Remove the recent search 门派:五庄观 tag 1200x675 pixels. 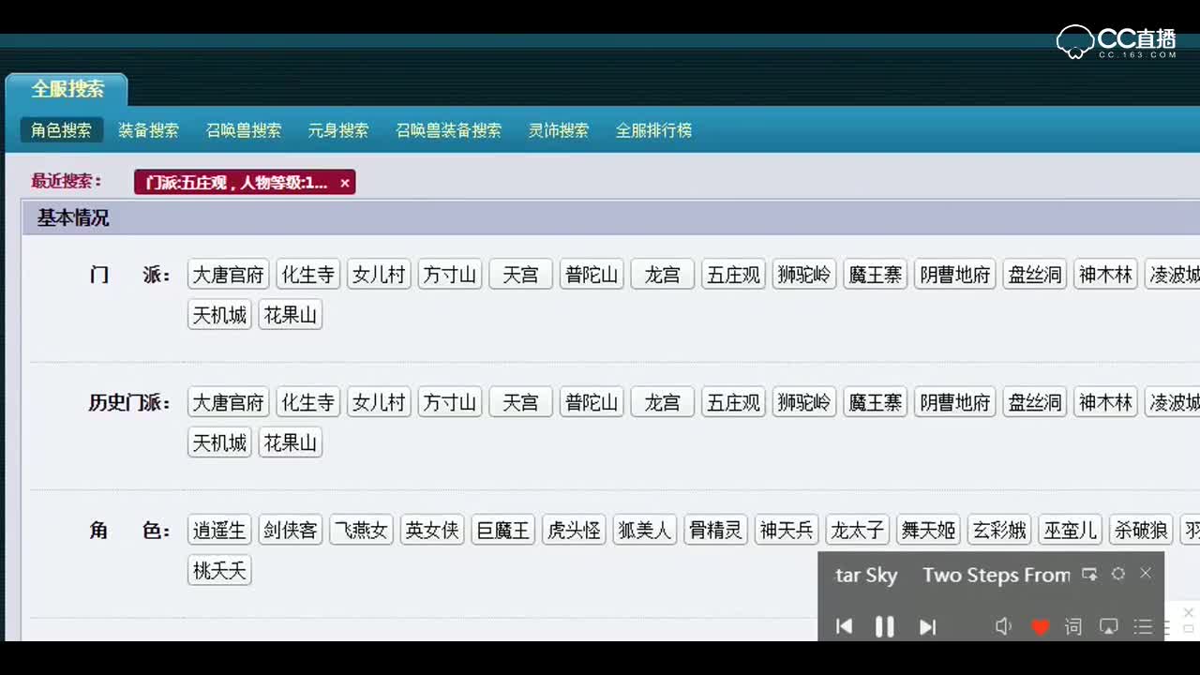tap(345, 183)
